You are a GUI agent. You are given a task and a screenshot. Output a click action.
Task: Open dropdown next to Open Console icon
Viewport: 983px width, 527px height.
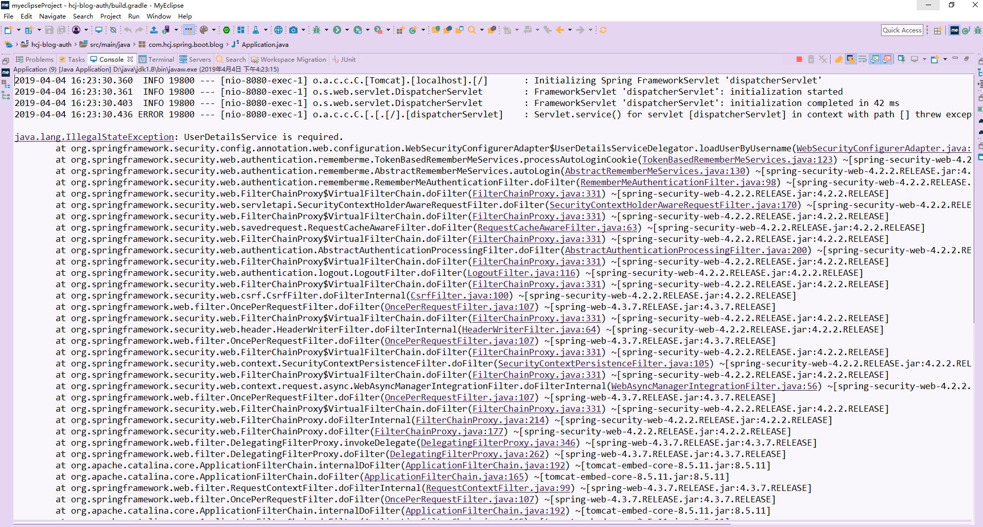click(945, 59)
